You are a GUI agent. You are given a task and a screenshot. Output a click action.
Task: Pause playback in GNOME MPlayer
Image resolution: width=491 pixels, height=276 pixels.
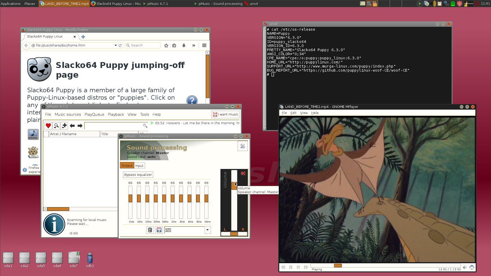tap(291, 267)
